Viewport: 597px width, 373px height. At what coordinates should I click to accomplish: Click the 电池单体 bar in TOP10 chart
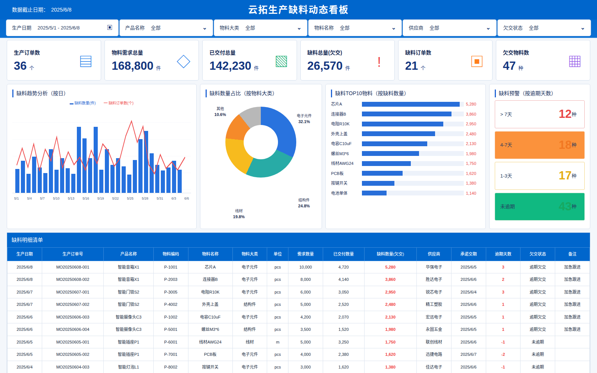tap(374, 193)
